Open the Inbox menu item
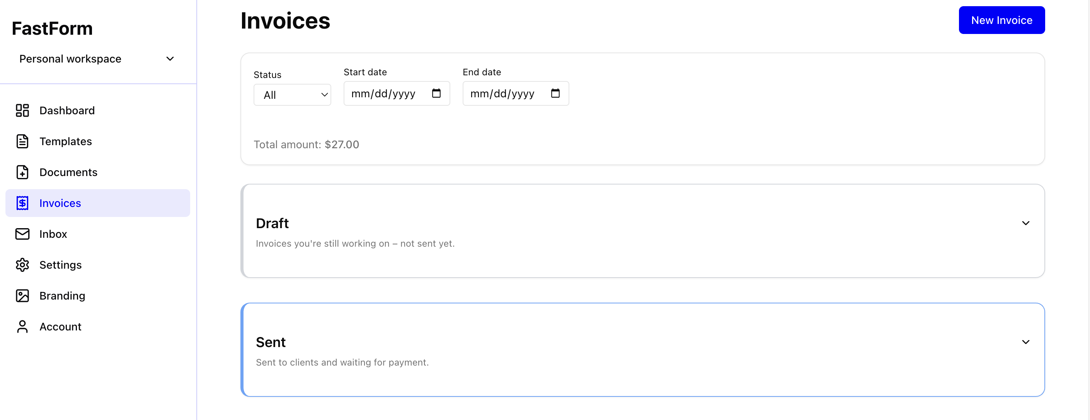 tap(53, 234)
